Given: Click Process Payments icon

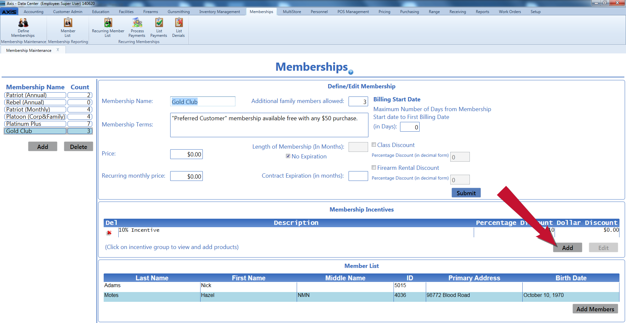Looking at the screenshot, I should 137,27.
